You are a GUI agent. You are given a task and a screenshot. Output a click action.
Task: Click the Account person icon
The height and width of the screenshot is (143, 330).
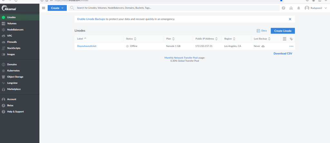click(x=3, y=99)
